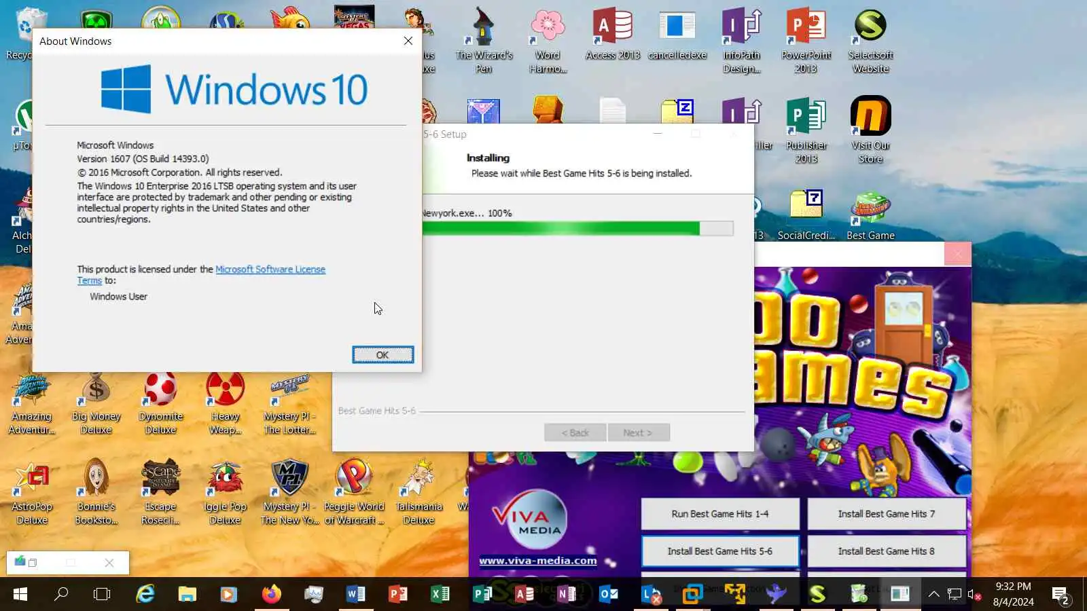Viewport: 1087px width, 611px height.
Task: Select the Escape Rosecli... desktop icon
Action: pyautogui.click(x=160, y=494)
